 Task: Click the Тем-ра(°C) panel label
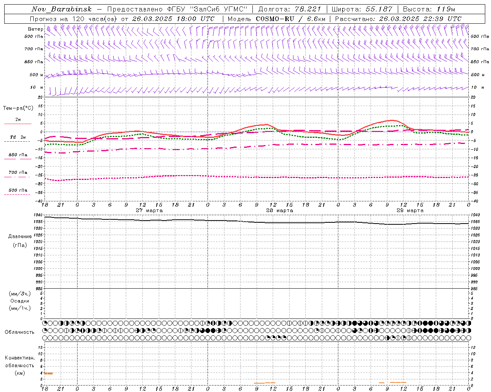(x=18, y=108)
